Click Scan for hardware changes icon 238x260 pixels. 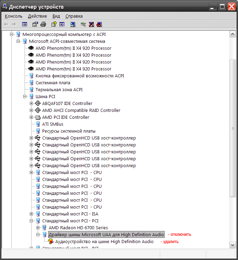73,24
